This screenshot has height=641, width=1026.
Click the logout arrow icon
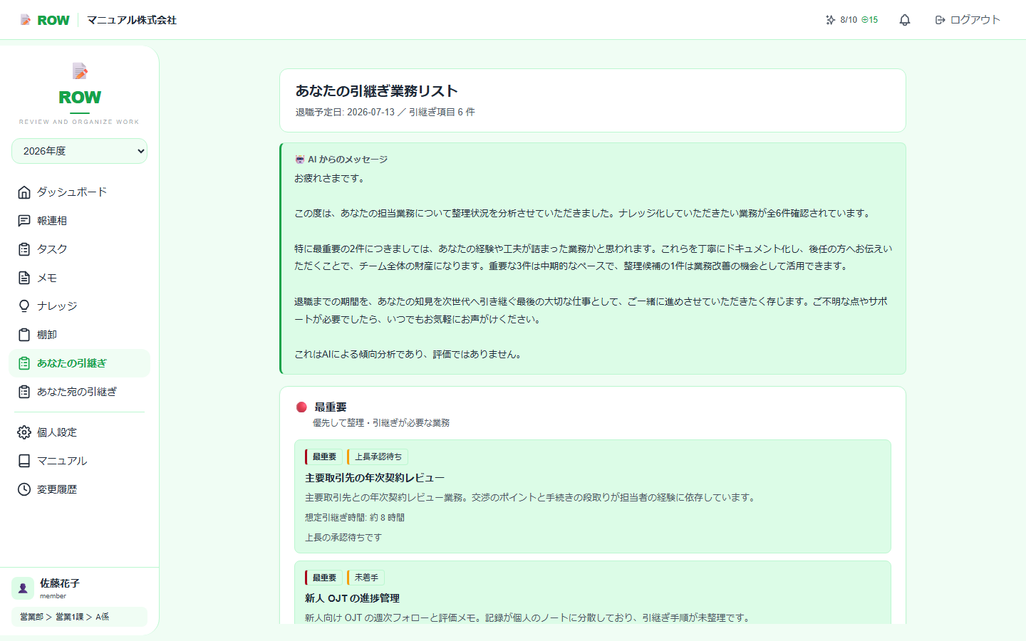point(940,20)
